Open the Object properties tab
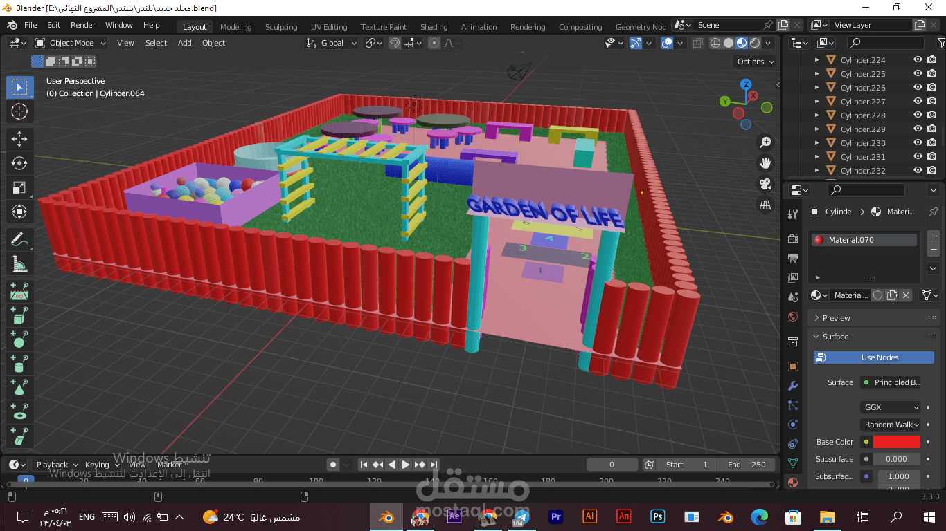The height and width of the screenshot is (531, 946). [794, 366]
